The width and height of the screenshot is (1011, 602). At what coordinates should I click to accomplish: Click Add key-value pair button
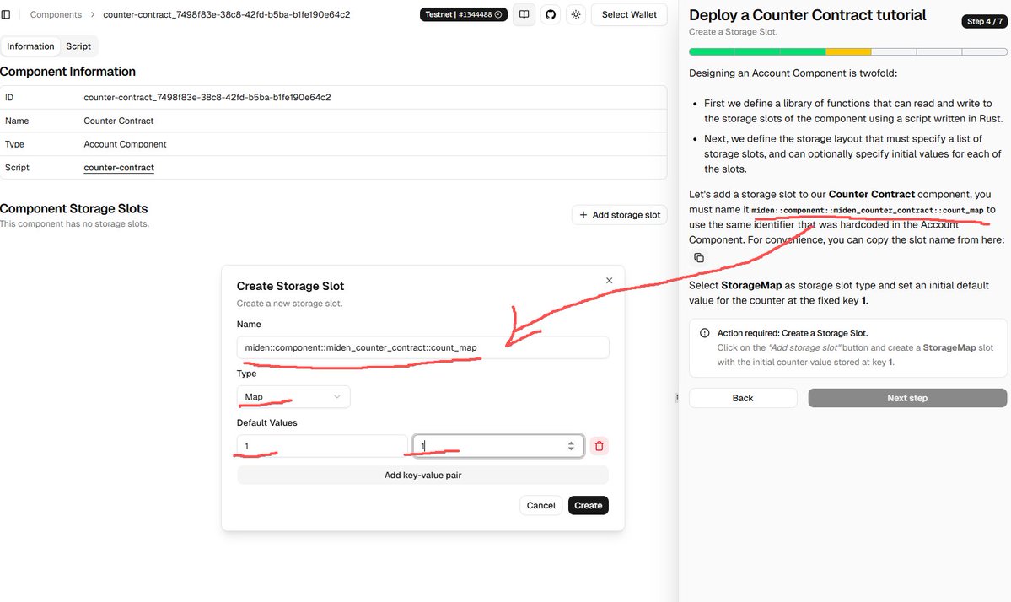[x=423, y=475]
